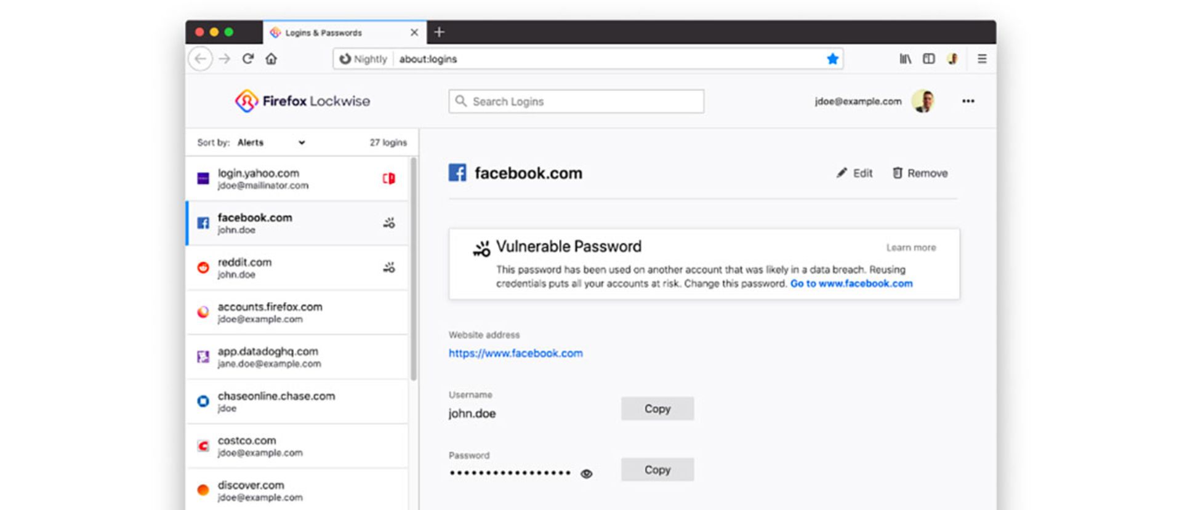The height and width of the screenshot is (510, 1182).
Task: Open the three-dots Lockwise menu
Action: (x=968, y=102)
